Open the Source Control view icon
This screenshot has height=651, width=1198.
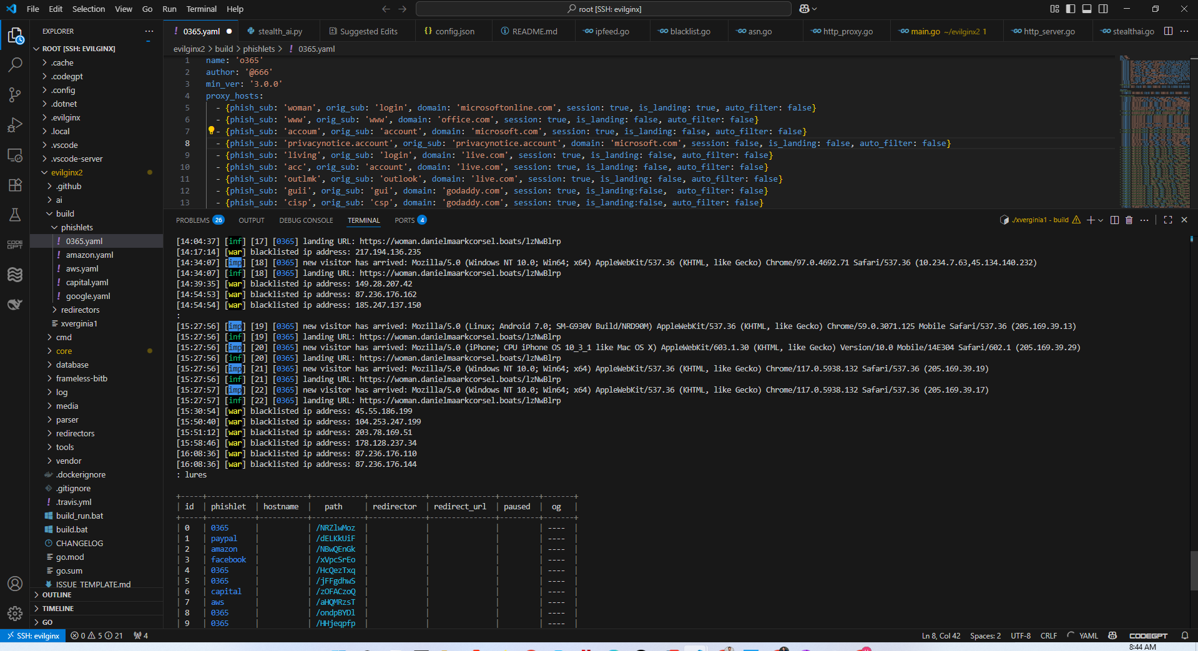point(15,94)
